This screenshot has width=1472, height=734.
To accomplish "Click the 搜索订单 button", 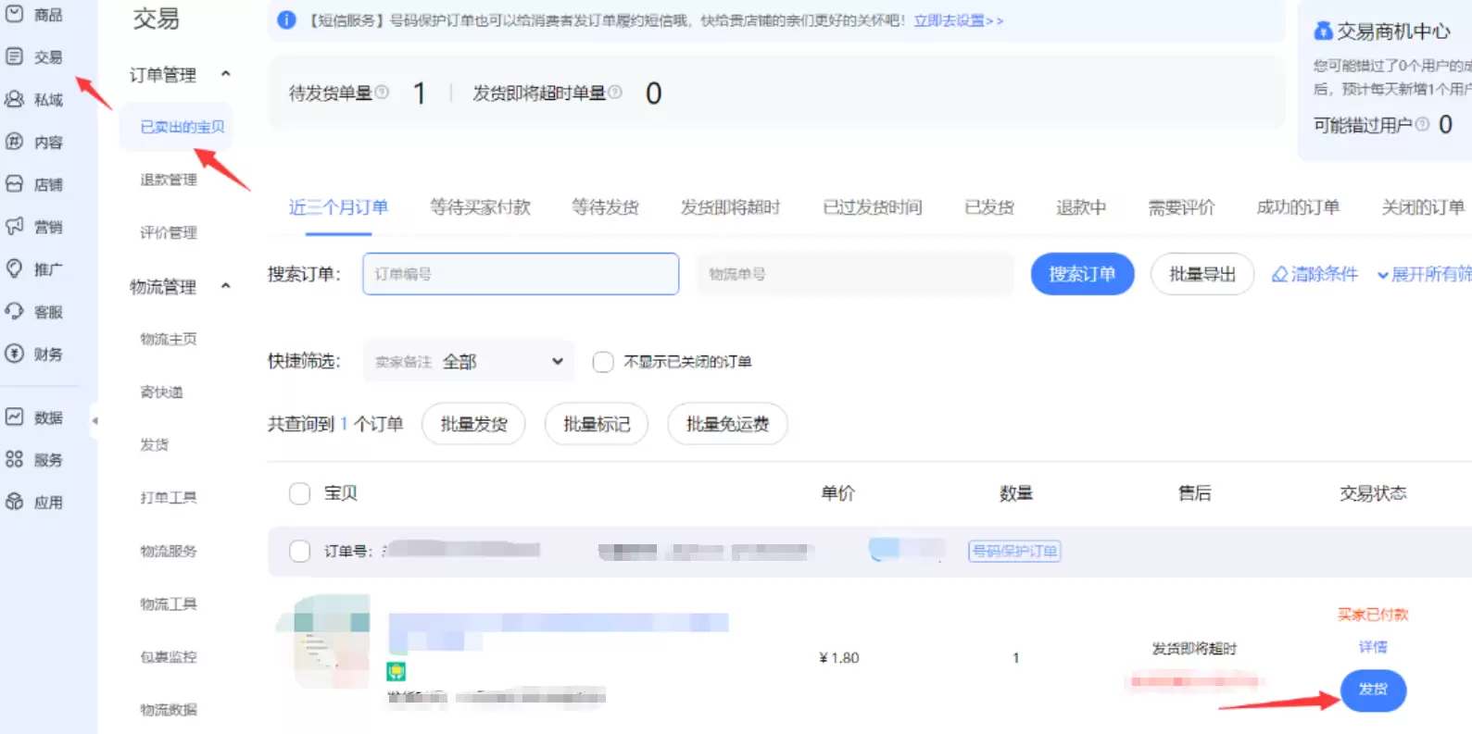I will 1082,274.
